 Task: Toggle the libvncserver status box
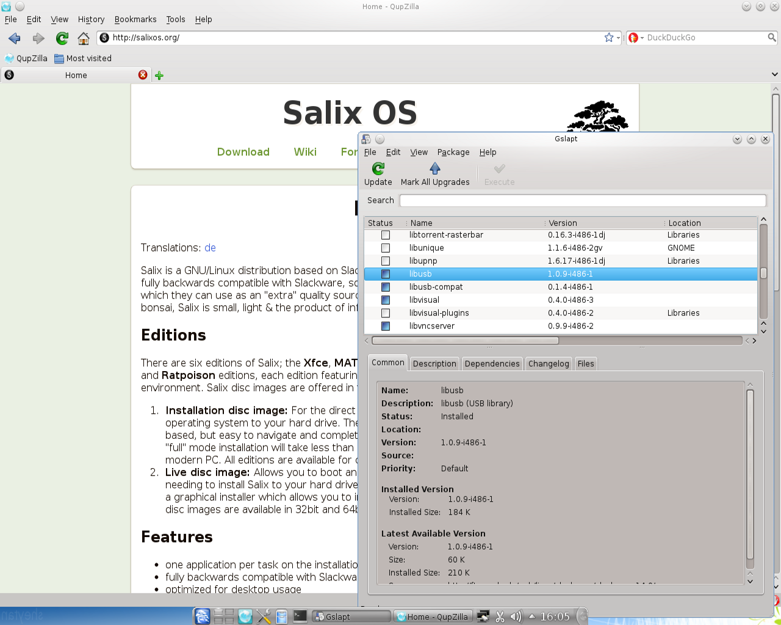point(386,326)
